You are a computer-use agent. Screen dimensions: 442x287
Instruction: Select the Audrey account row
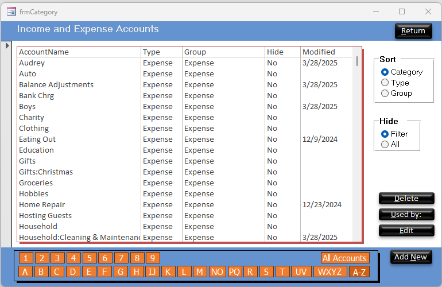(x=185, y=63)
